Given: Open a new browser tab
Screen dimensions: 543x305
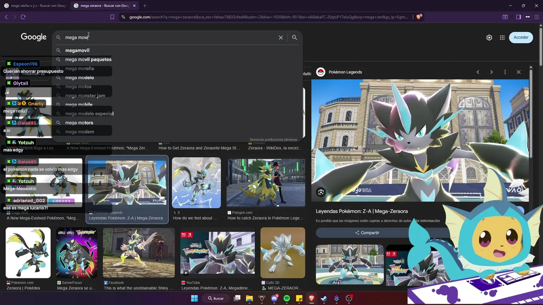Looking at the screenshot, I should coord(145,6).
